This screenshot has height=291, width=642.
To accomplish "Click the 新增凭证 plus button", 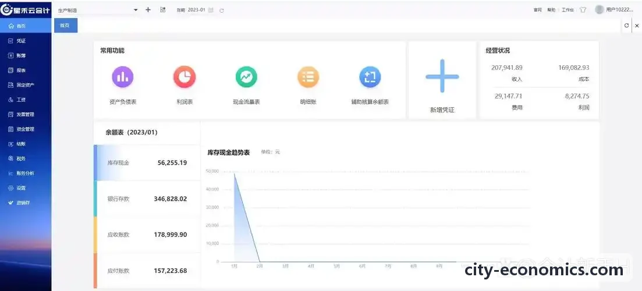I will tap(442, 76).
